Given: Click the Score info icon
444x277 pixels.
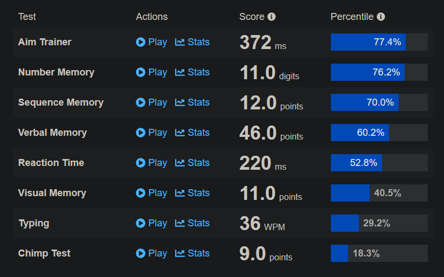Looking at the screenshot, I should point(272,17).
